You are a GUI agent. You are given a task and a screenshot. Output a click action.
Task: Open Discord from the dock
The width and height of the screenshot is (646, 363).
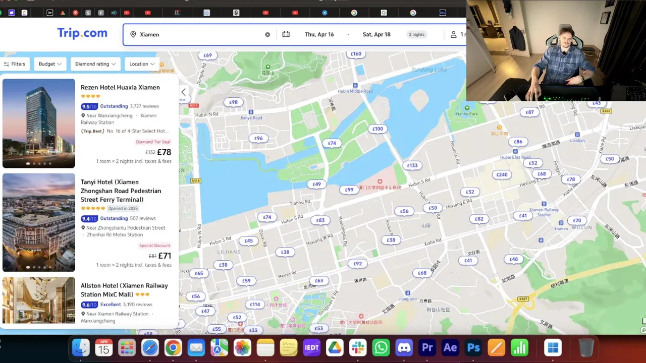(404, 347)
